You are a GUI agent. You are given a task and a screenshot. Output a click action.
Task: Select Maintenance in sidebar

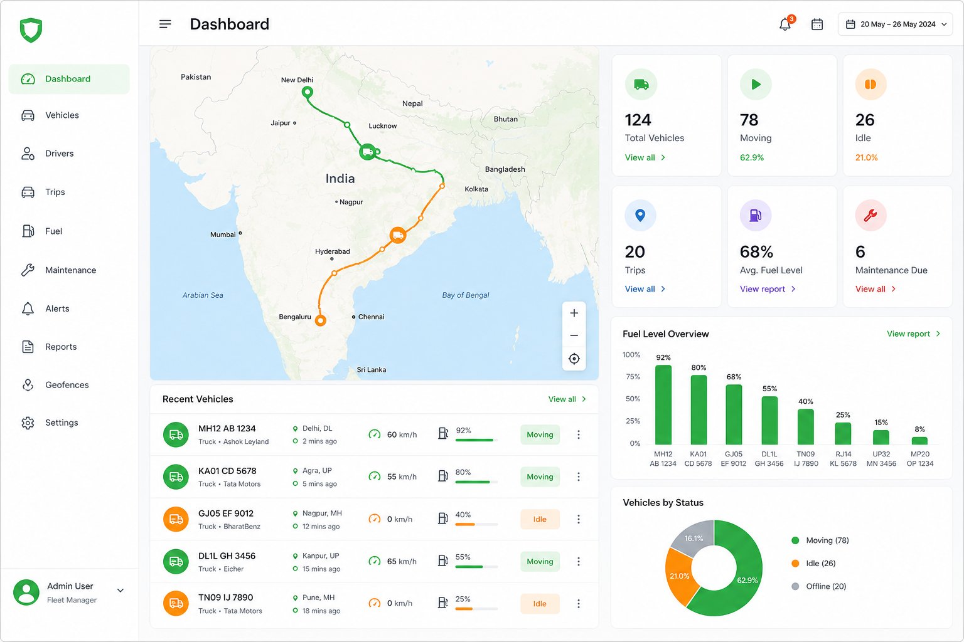pyautogui.click(x=69, y=270)
